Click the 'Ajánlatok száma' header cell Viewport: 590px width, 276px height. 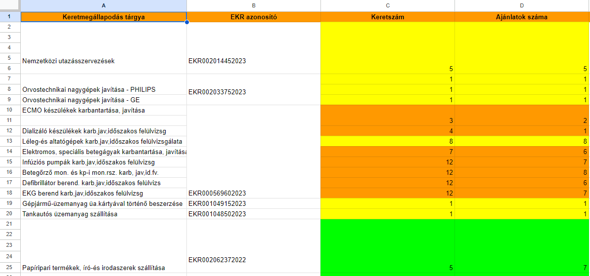point(522,17)
